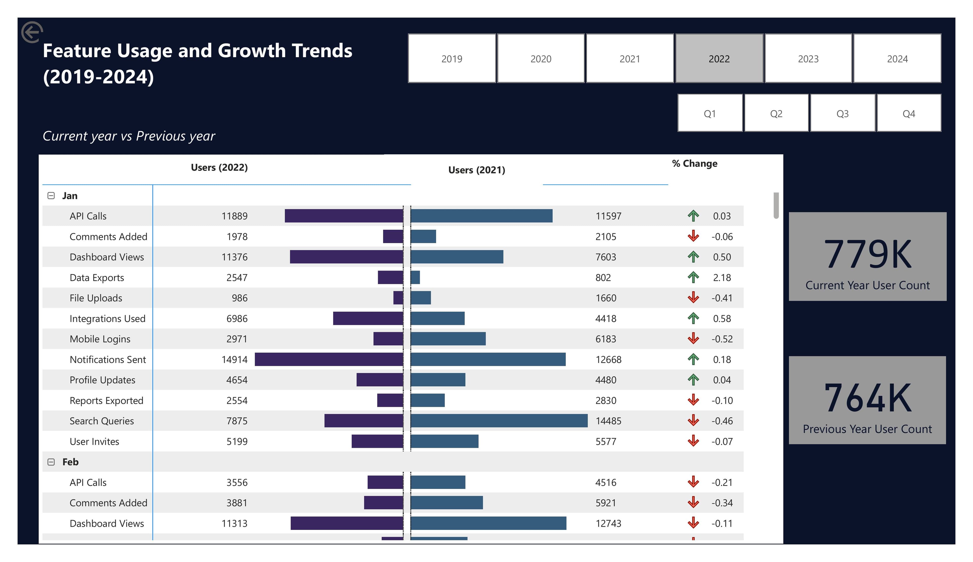Click the back navigation arrow
Viewport: 973px width, 562px height.
[32, 32]
